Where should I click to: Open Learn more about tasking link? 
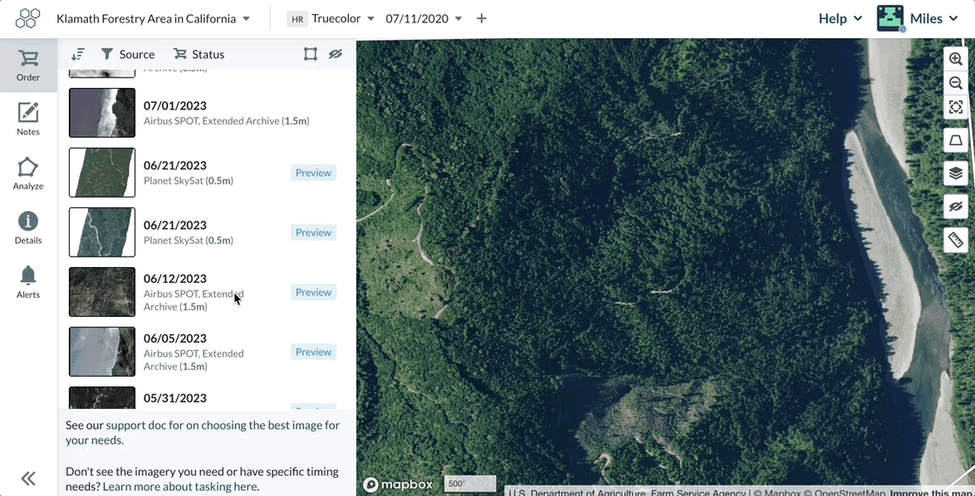point(180,486)
